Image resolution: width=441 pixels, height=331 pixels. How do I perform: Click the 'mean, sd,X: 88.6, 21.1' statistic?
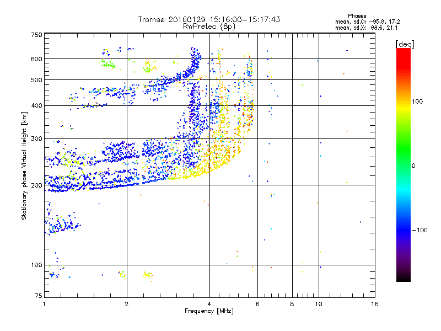(366, 28)
